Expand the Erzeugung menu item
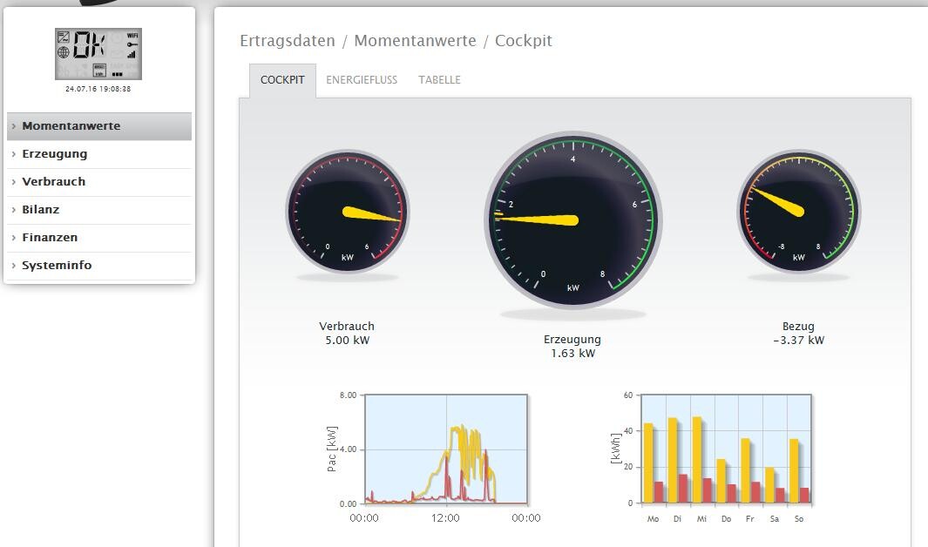Screen dimensions: 928x547 pos(55,154)
